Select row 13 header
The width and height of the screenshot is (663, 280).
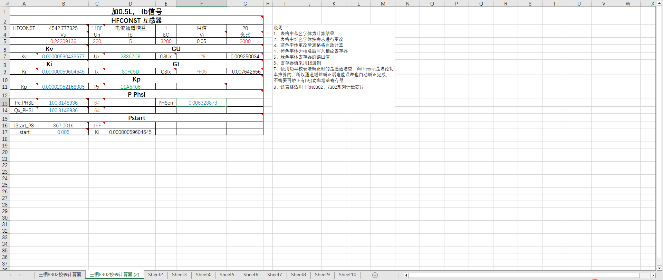(5, 103)
